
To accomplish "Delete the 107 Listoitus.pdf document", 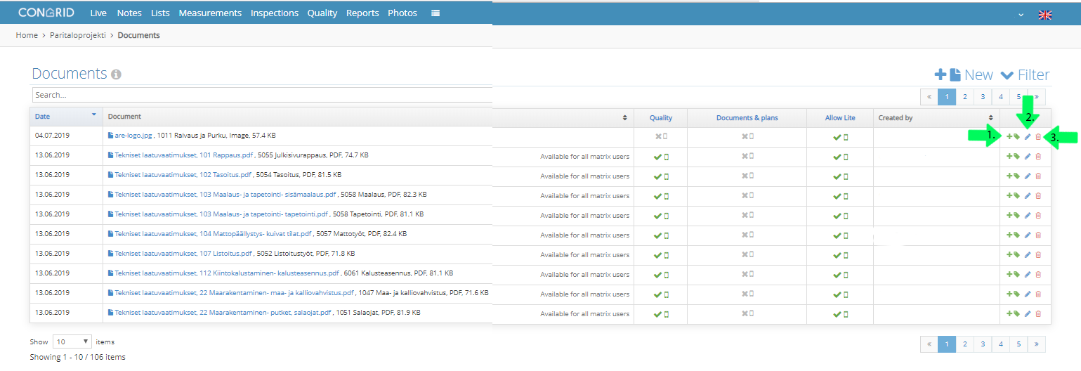I will click(1039, 255).
